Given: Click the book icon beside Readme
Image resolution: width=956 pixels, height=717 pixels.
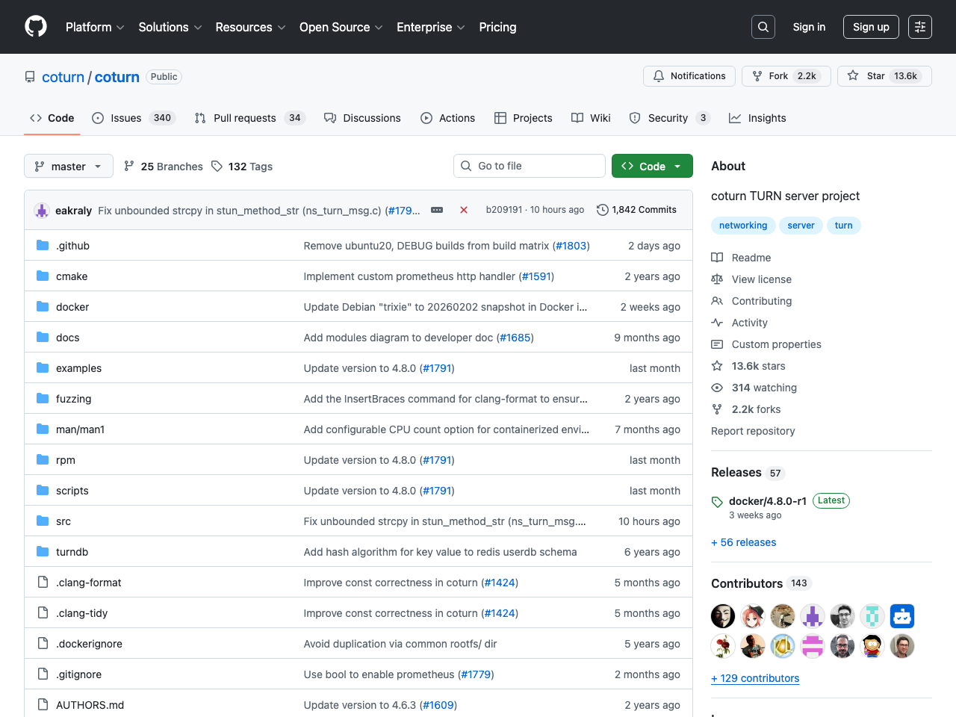Looking at the screenshot, I should (x=717, y=257).
